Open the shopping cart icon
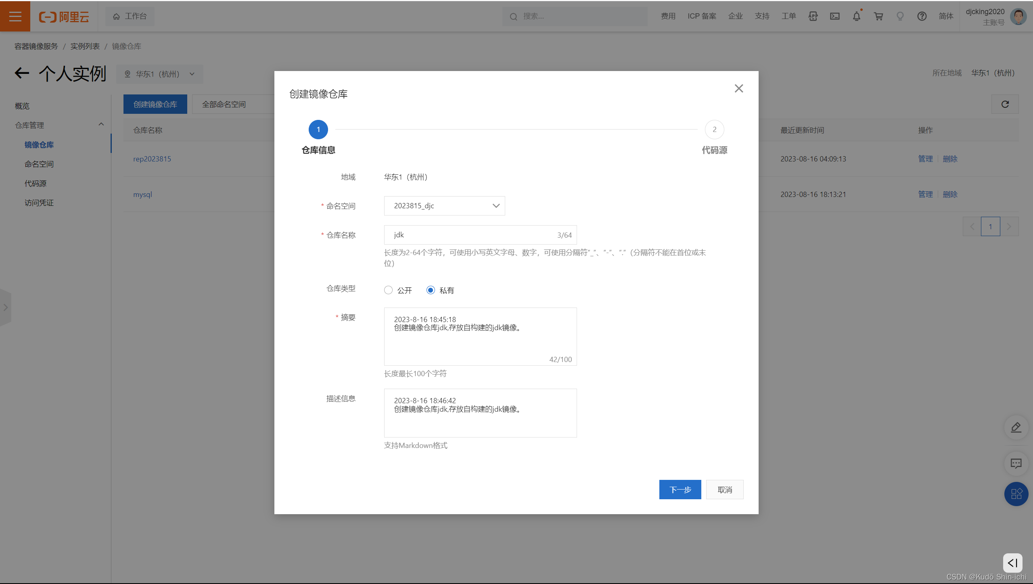The width and height of the screenshot is (1033, 584). coord(878,16)
